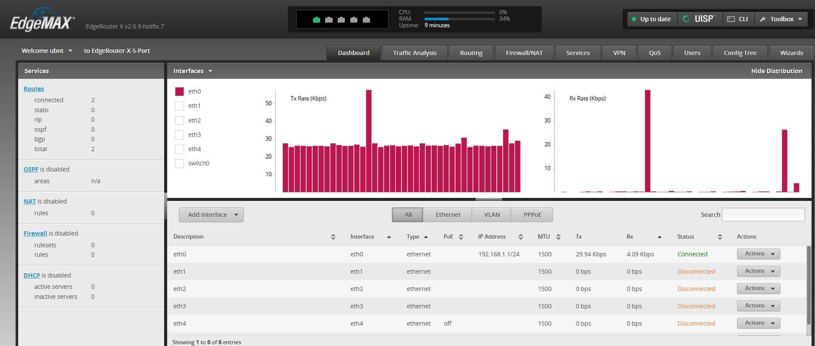This screenshot has width=815, height=346.
Task: Click the fifth port icon in header
Action: point(366,19)
